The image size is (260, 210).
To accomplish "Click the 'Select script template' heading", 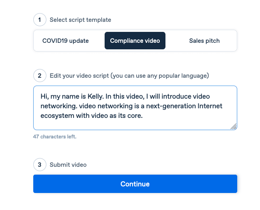I will coord(81,20).
